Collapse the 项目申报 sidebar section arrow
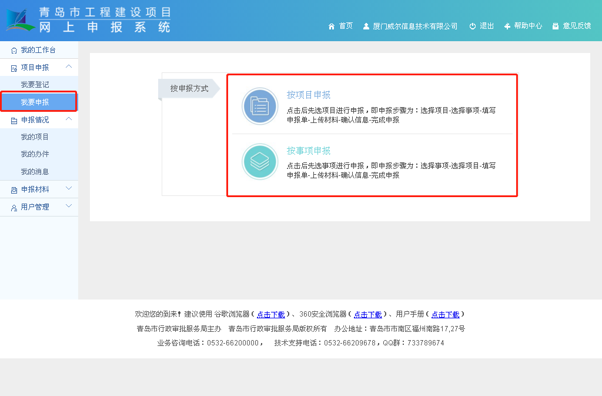 click(x=69, y=67)
